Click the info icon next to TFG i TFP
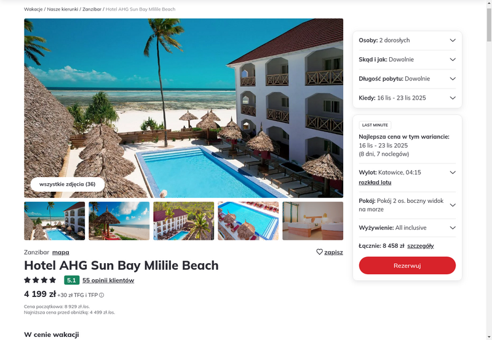492x340 pixels. pyautogui.click(x=101, y=295)
